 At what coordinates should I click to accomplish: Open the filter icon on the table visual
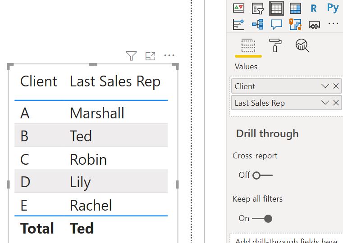132,56
